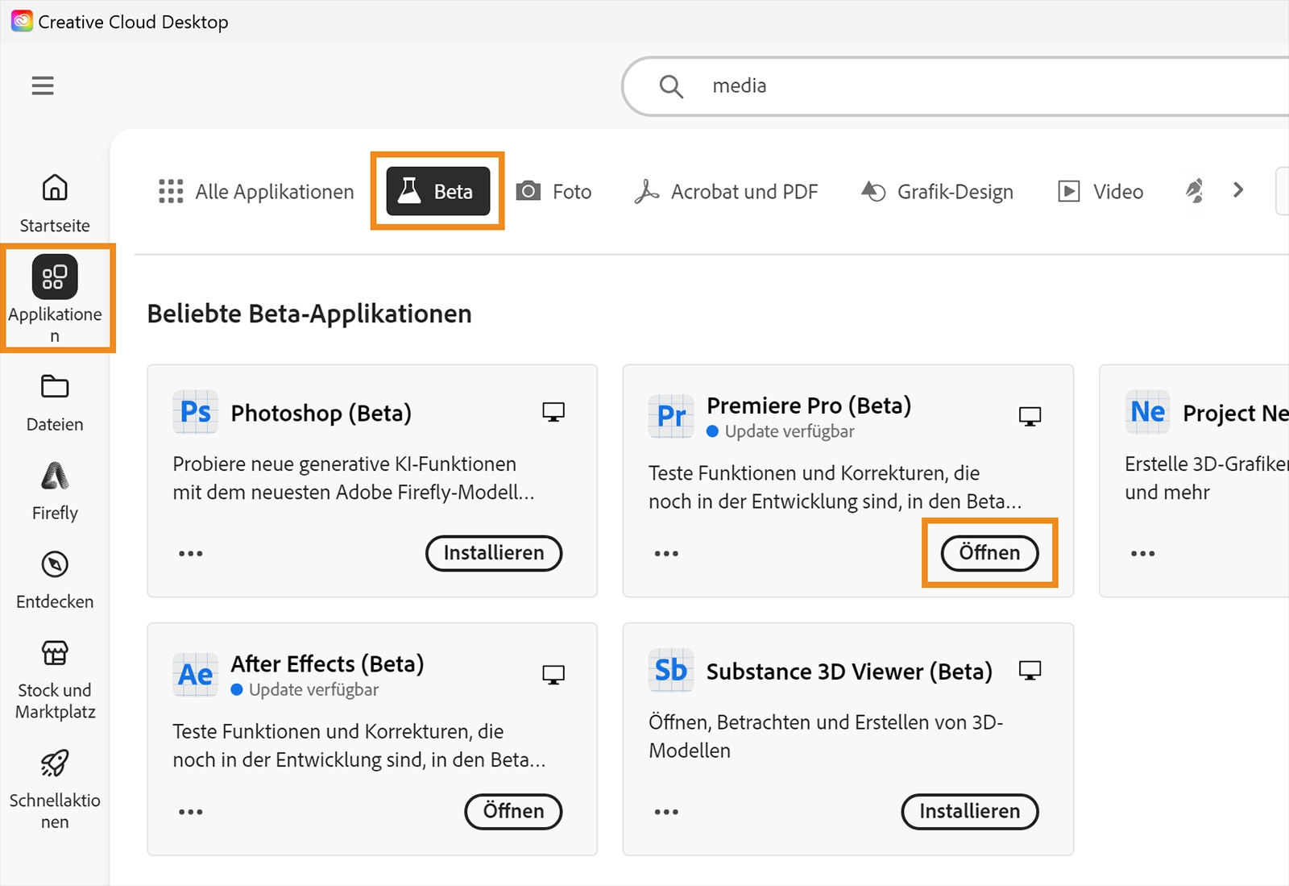This screenshot has width=1289, height=886.
Task: Select Applikationen in sidebar
Action: [x=55, y=299]
